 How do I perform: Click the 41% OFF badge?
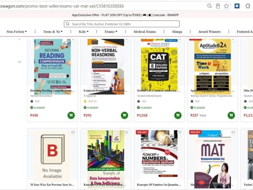(195, 132)
